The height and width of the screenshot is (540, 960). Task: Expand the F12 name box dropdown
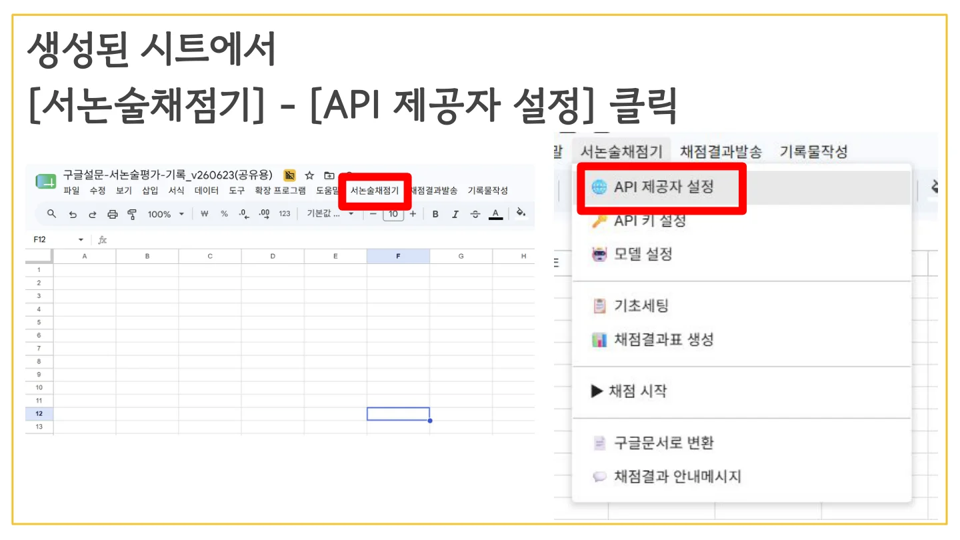point(81,240)
